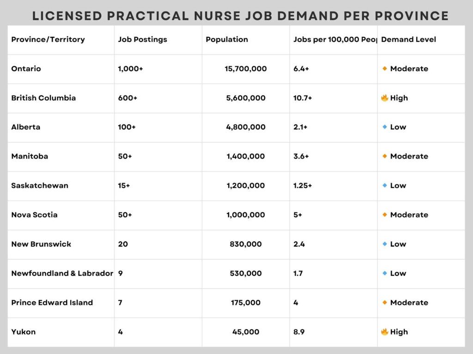The width and height of the screenshot is (473, 354).
Task: Click the blue diamond icon in Saskatchewan row
Action: click(x=385, y=186)
